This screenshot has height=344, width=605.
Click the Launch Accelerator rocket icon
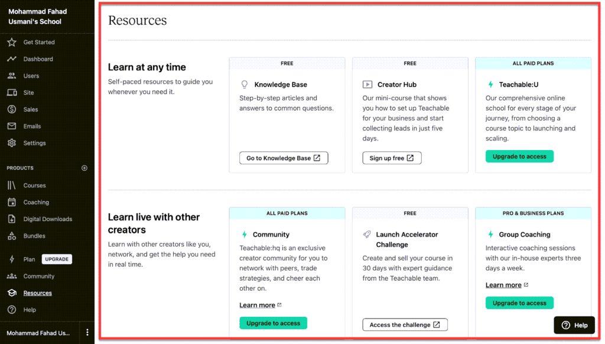point(366,234)
